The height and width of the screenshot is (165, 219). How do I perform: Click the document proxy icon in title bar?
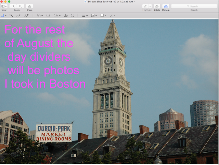point(86,2)
